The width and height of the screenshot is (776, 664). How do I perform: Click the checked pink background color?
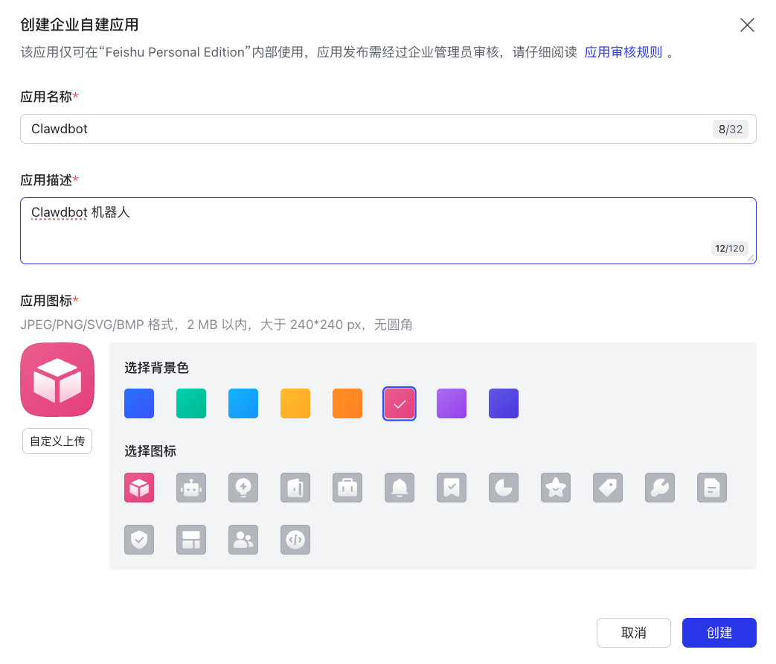tap(400, 403)
